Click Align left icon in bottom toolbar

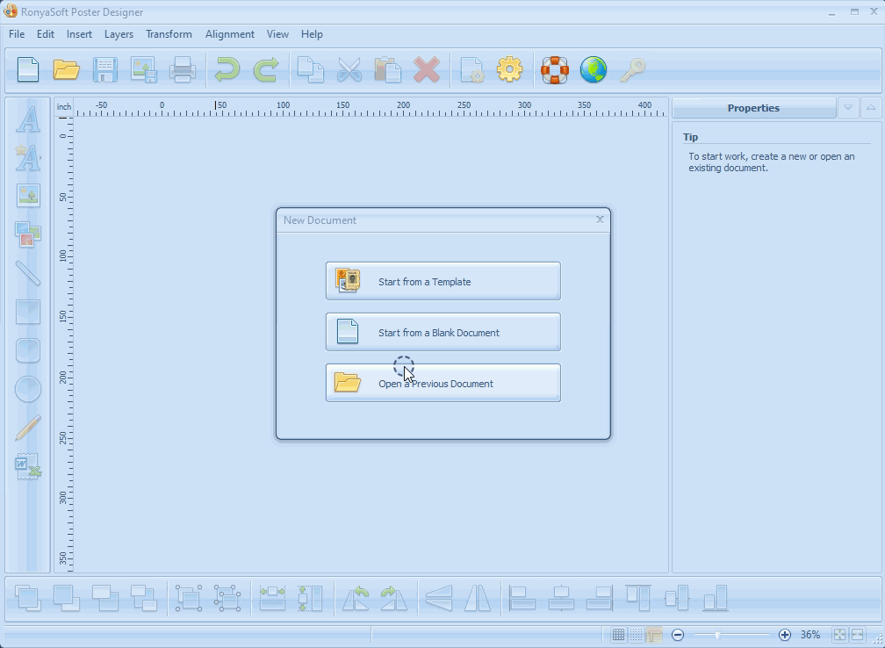[x=522, y=598]
